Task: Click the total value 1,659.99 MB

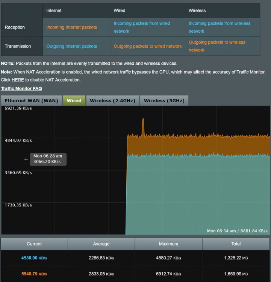Action: [x=236, y=274]
